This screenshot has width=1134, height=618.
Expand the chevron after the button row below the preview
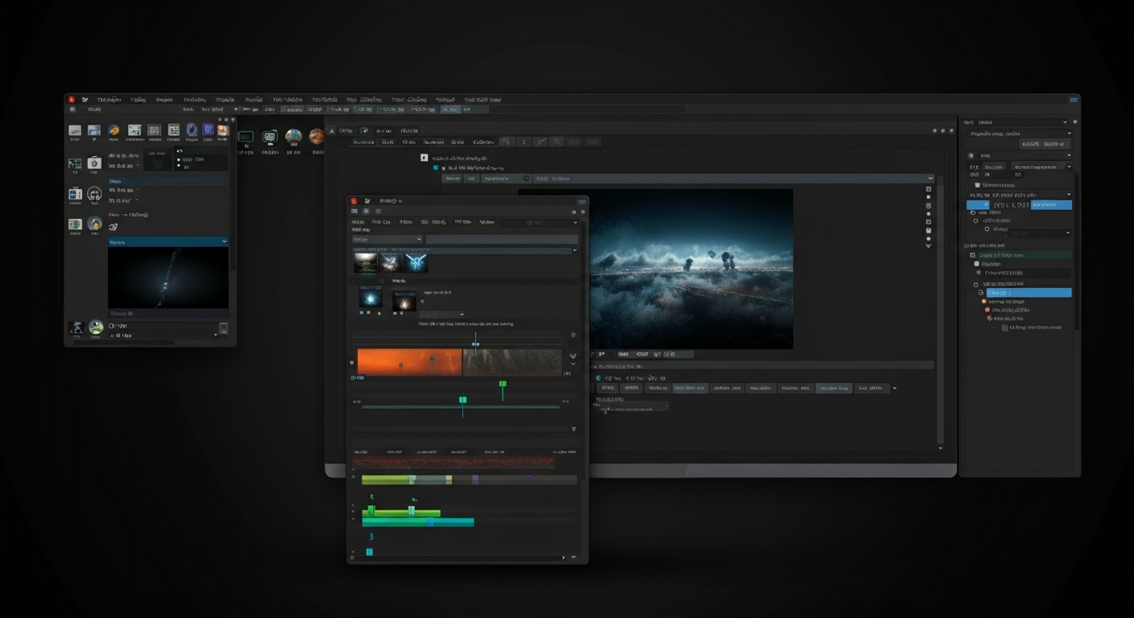(x=895, y=388)
